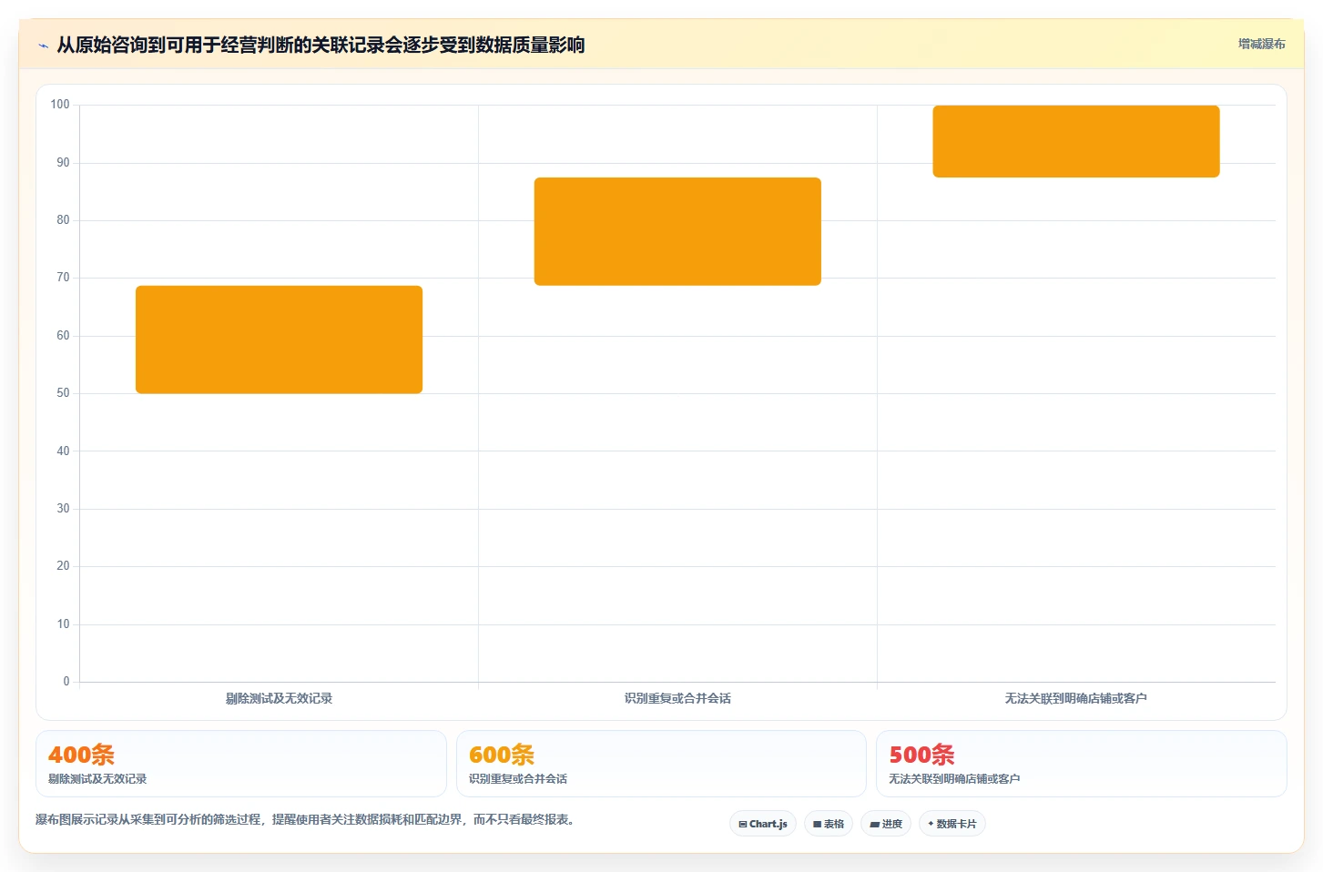Click the 600条 value in the stat card
The image size is (1323, 872).
[x=502, y=755]
